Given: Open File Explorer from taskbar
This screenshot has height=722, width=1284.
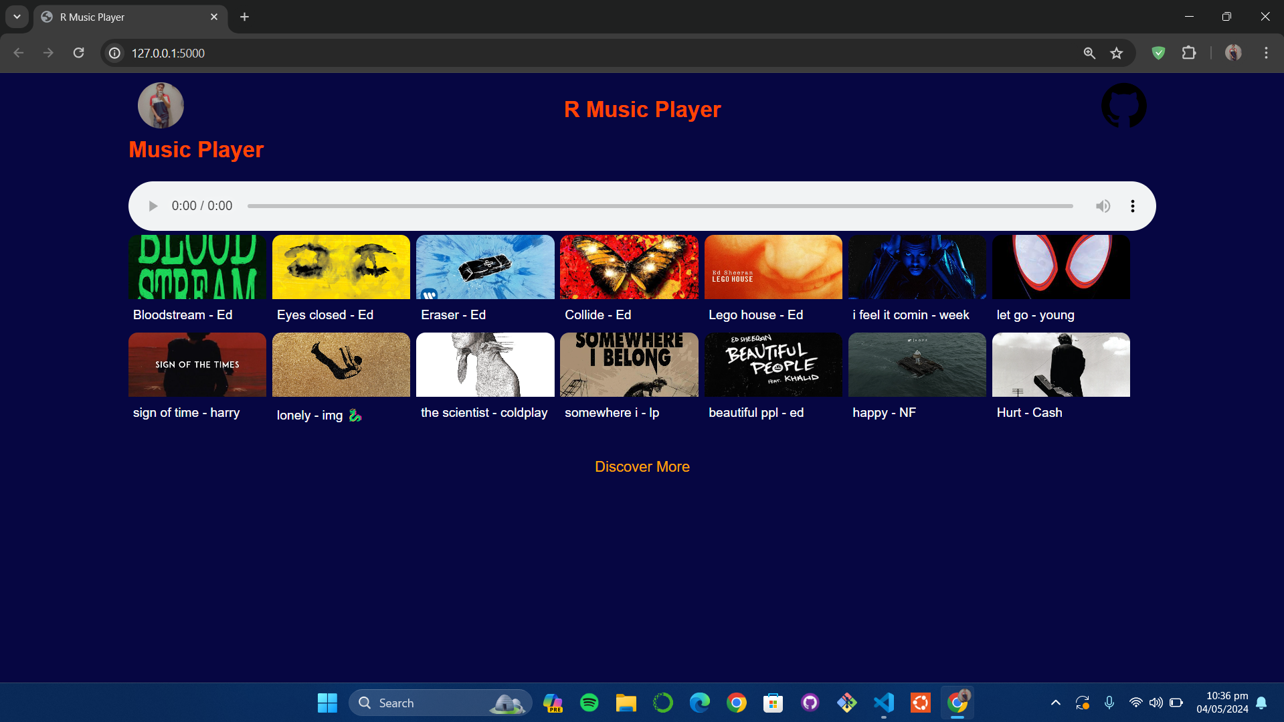Looking at the screenshot, I should pyautogui.click(x=626, y=703).
